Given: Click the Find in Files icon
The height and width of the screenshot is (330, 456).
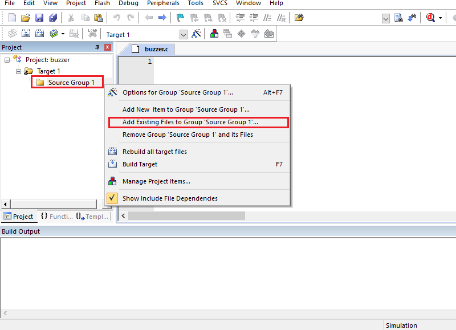Looking at the screenshot, I should 299,18.
